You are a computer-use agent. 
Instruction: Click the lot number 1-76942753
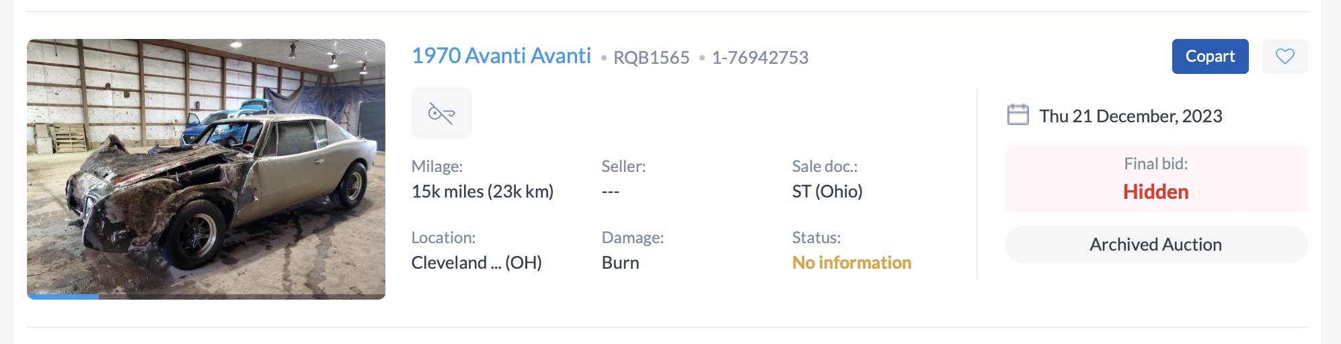tap(760, 58)
